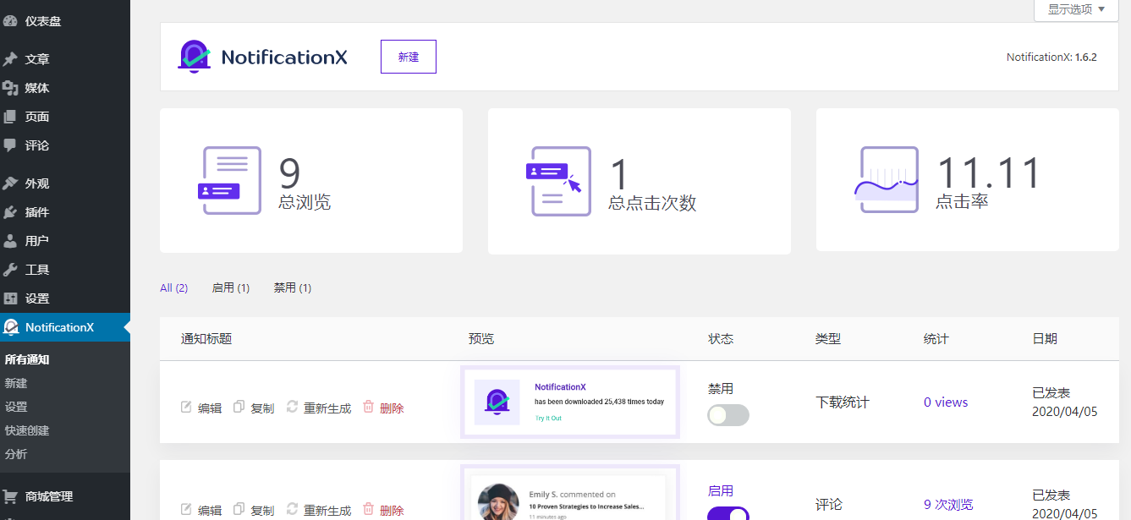Click 删除 link in 下载统计 row

pyautogui.click(x=392, y=408)
